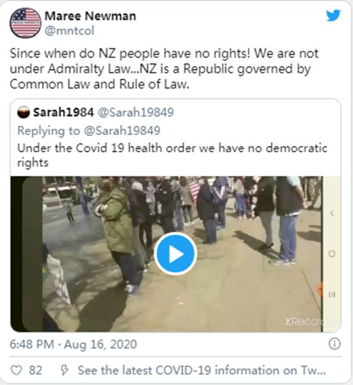Screen dimensions: 353x385
Task: Open the @mntcol handle link
Action: click(x=70, y=31)
